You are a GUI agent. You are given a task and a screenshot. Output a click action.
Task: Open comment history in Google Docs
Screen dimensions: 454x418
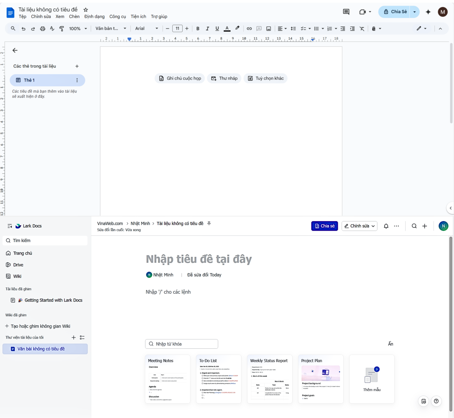click(x=346, y=11)
